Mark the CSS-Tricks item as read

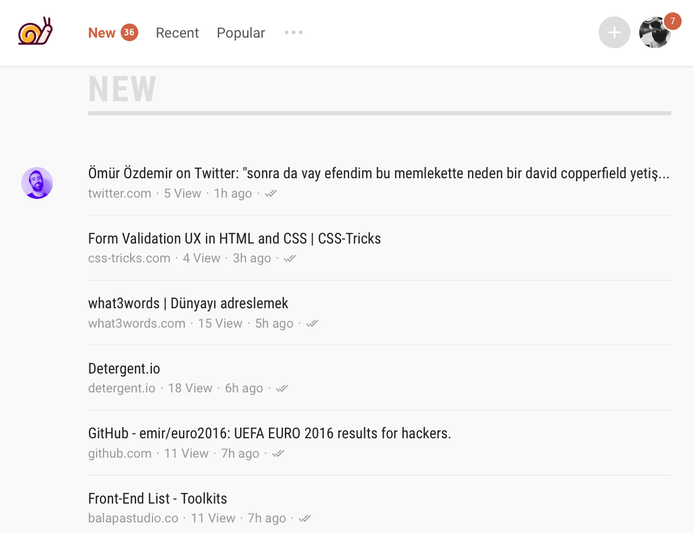point(290,258)
